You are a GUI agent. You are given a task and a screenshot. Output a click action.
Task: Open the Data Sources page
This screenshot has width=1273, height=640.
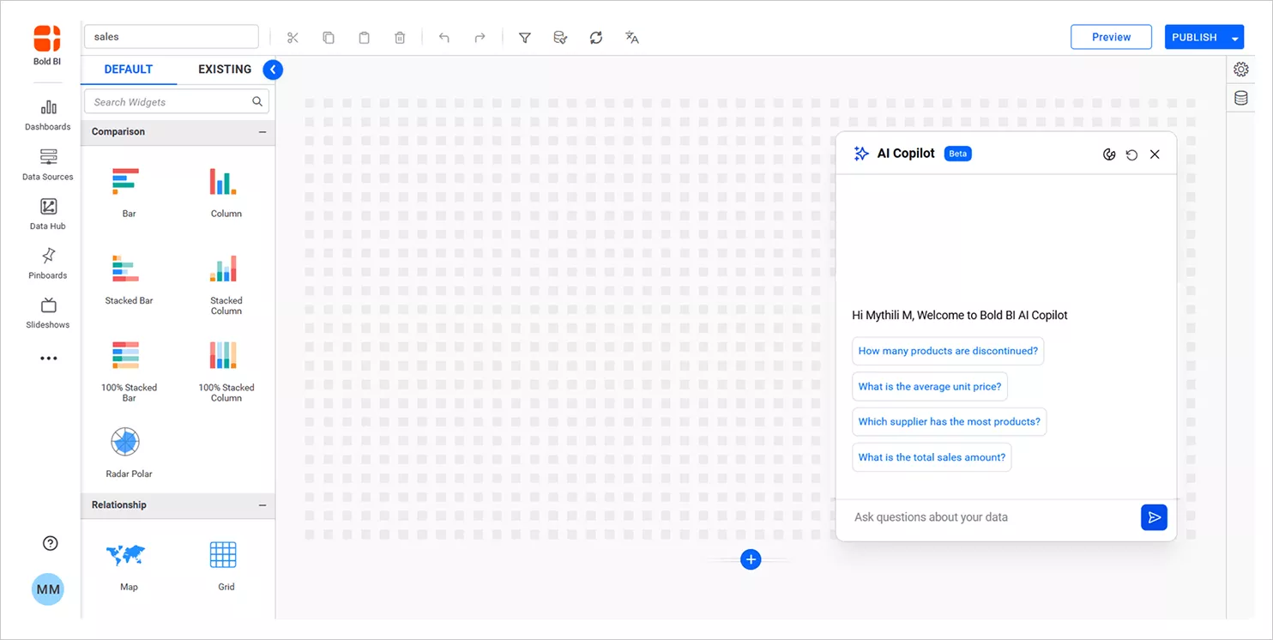coord(47,165)
